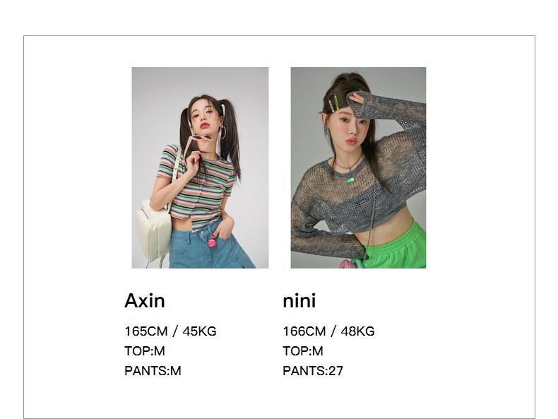
Task: Click the striped top in Axin's photo
Action: point(199,187)
